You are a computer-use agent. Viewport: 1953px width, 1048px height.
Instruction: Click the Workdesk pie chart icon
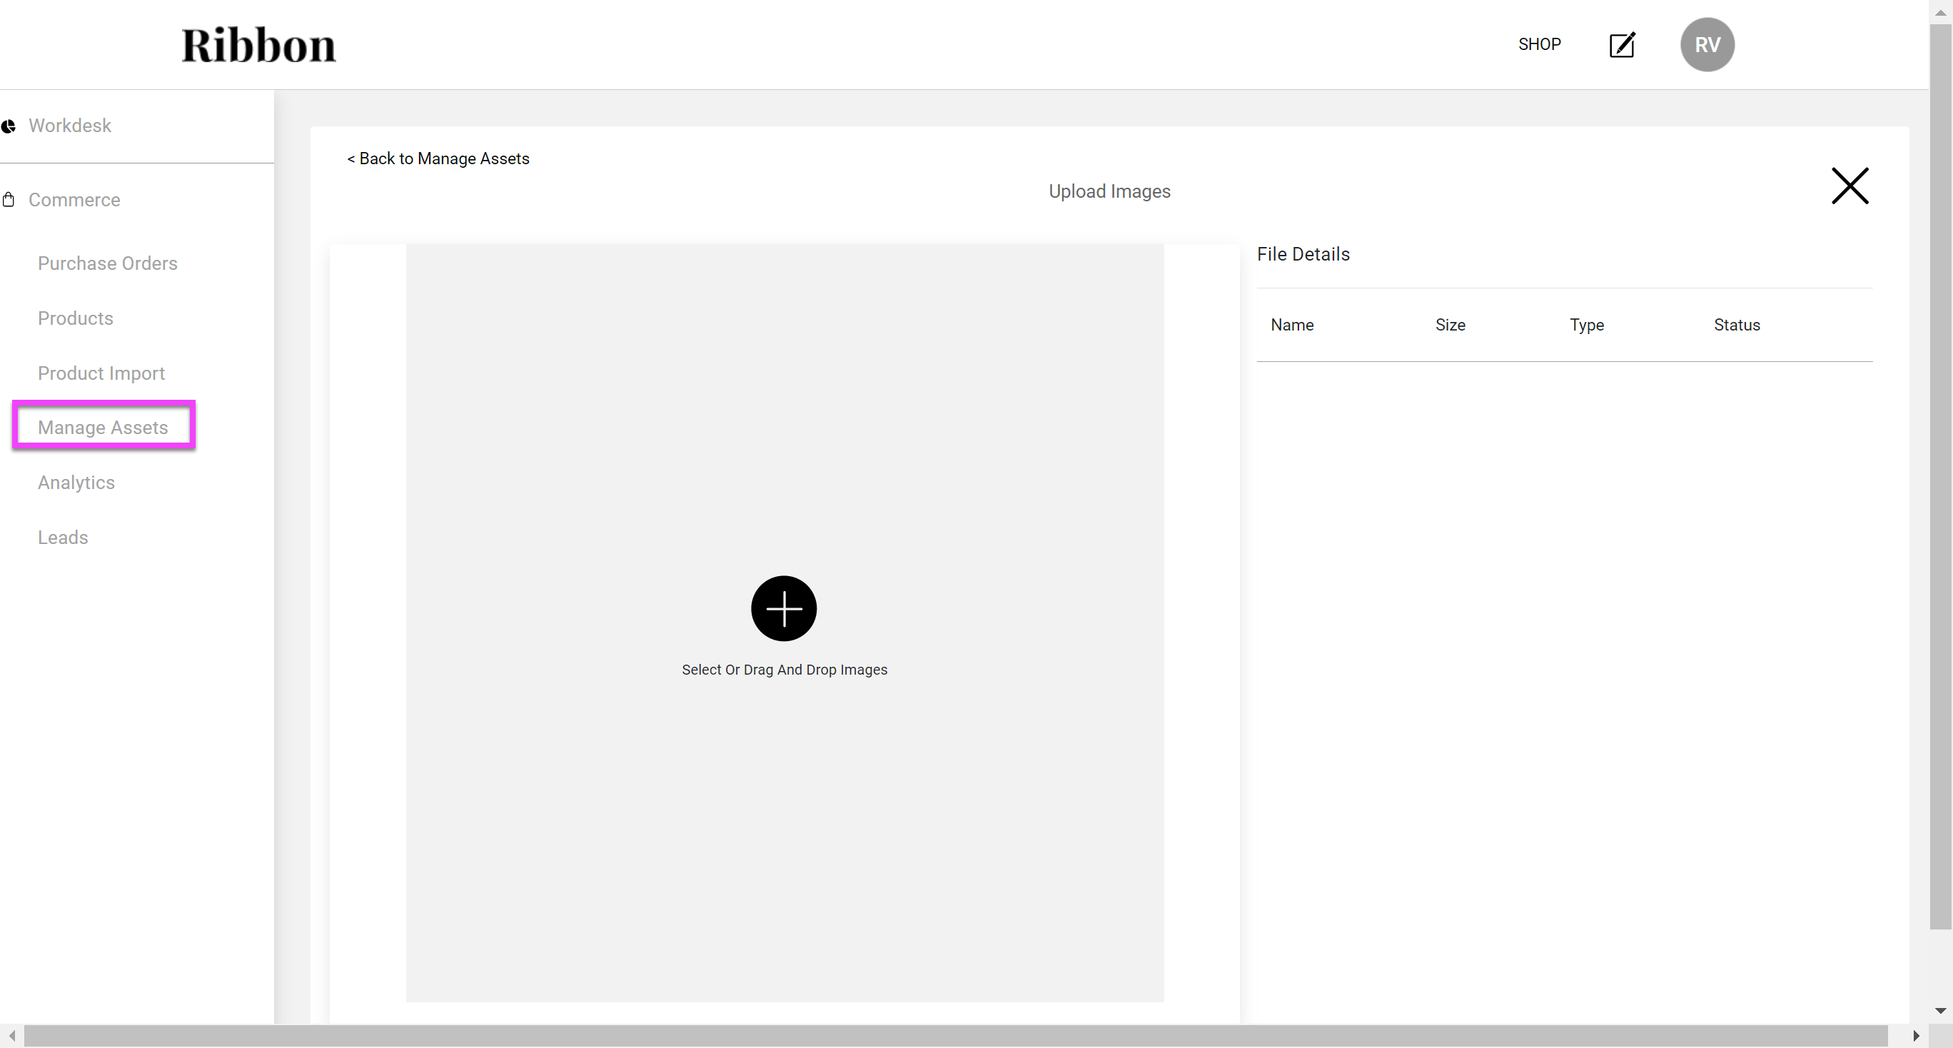point(9,126)
